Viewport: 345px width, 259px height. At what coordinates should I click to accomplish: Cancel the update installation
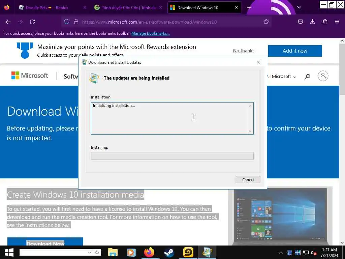point(248,180)
